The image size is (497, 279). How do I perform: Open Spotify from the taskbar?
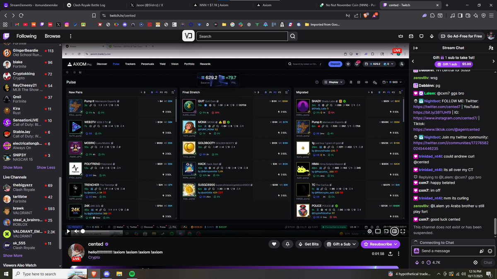[132, 274]
